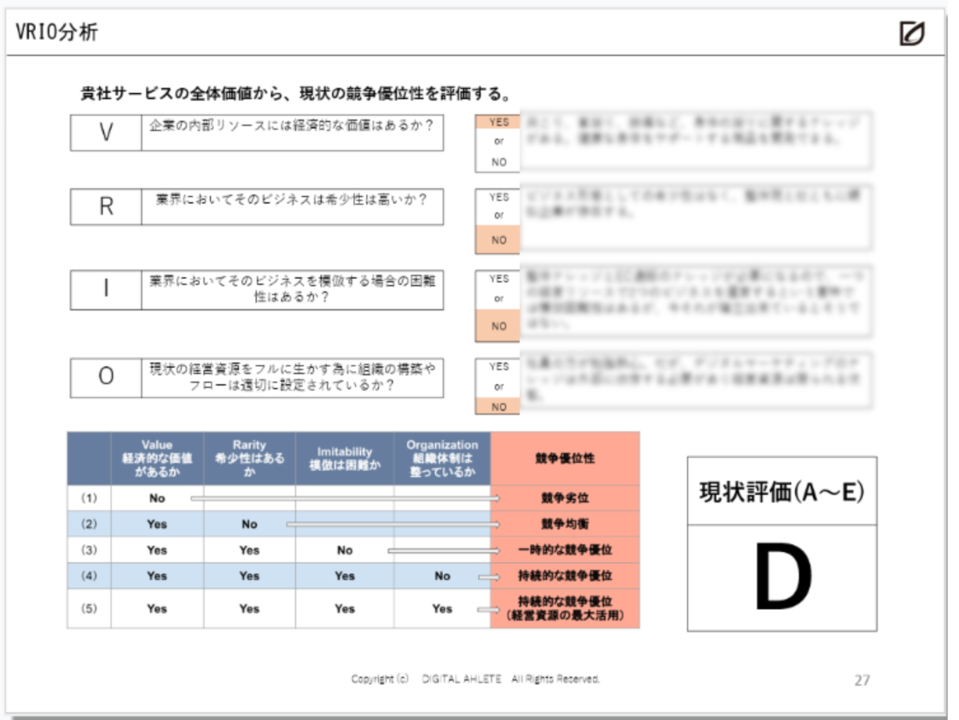
Task: Click the No cell in row (1)
Action: [157, 498]
